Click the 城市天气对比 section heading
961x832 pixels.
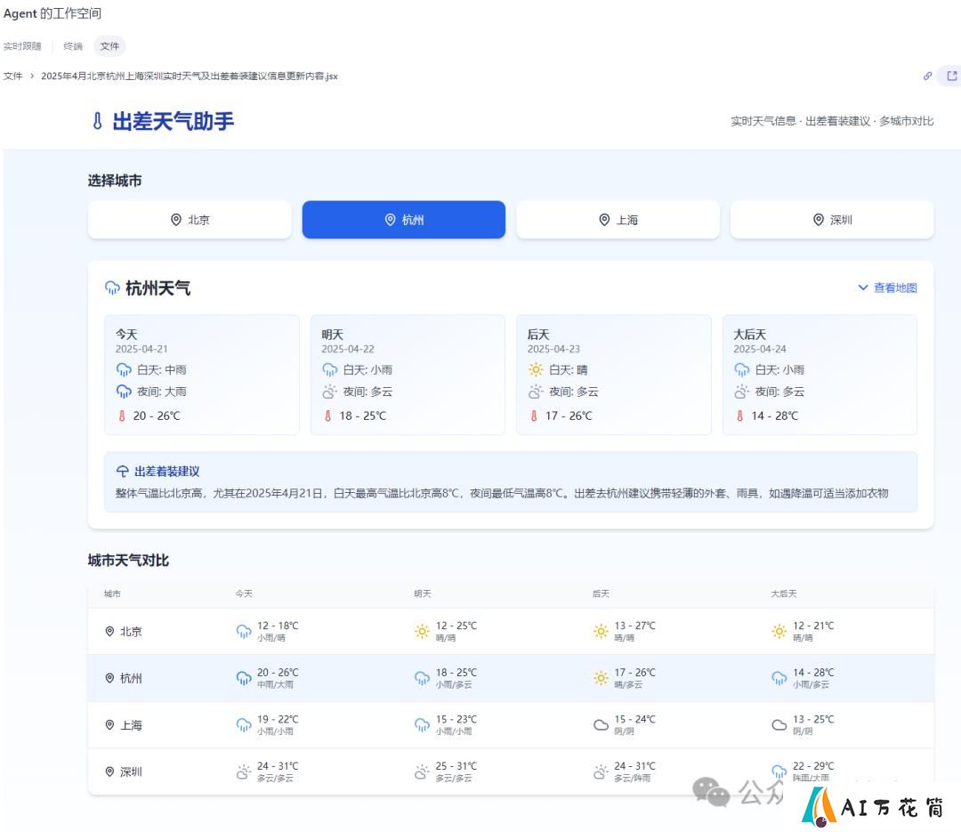pyautogui.click(x=128, y=560)
